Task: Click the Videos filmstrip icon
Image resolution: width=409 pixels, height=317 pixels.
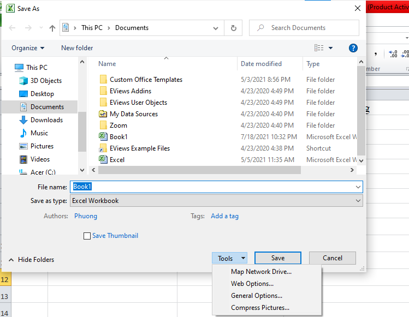Action: click(23, 159)
